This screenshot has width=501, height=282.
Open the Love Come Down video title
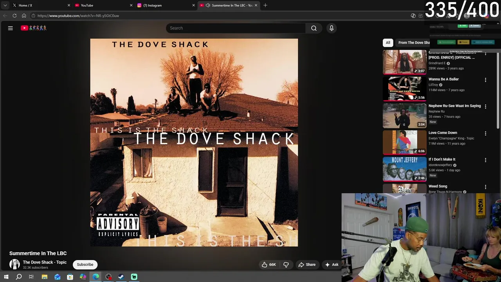[x=443, y=133]
